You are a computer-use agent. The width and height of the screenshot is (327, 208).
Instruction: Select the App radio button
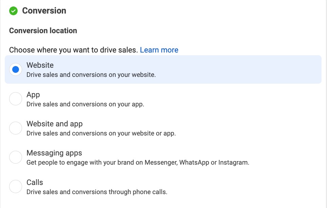pyautogui.click(x=15, y=99)
